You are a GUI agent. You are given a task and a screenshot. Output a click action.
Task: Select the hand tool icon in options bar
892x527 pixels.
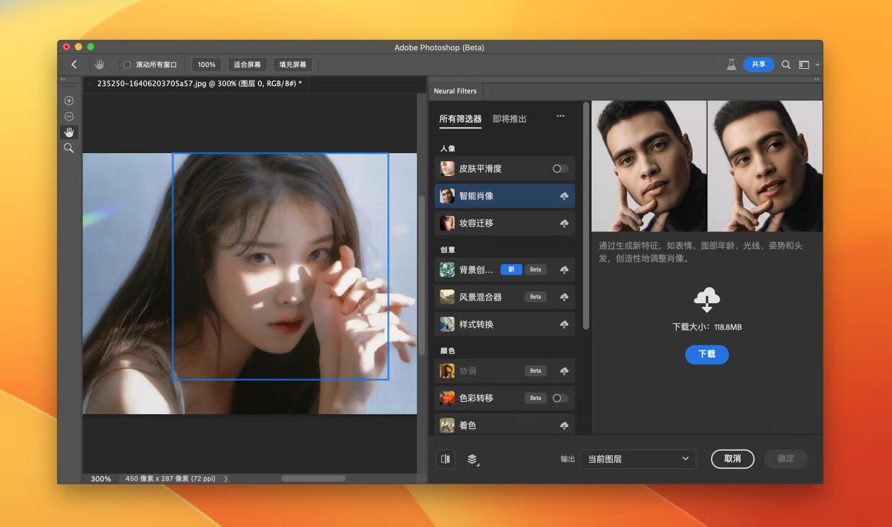[99, 64]
